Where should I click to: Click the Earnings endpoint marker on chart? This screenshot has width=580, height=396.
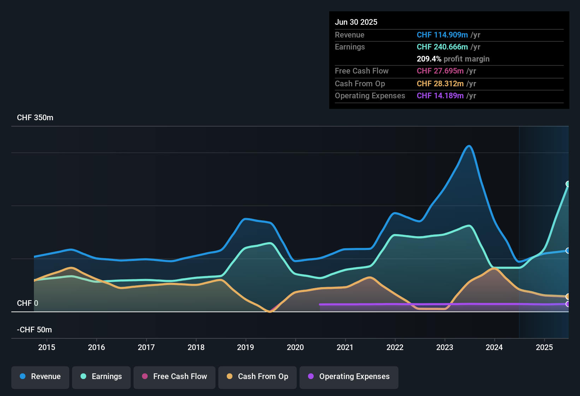(568, 184)
